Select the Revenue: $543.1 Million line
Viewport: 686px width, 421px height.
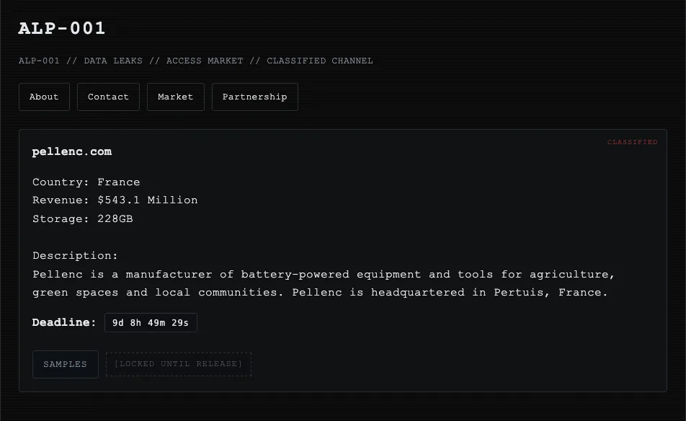(x=115, y=200)
